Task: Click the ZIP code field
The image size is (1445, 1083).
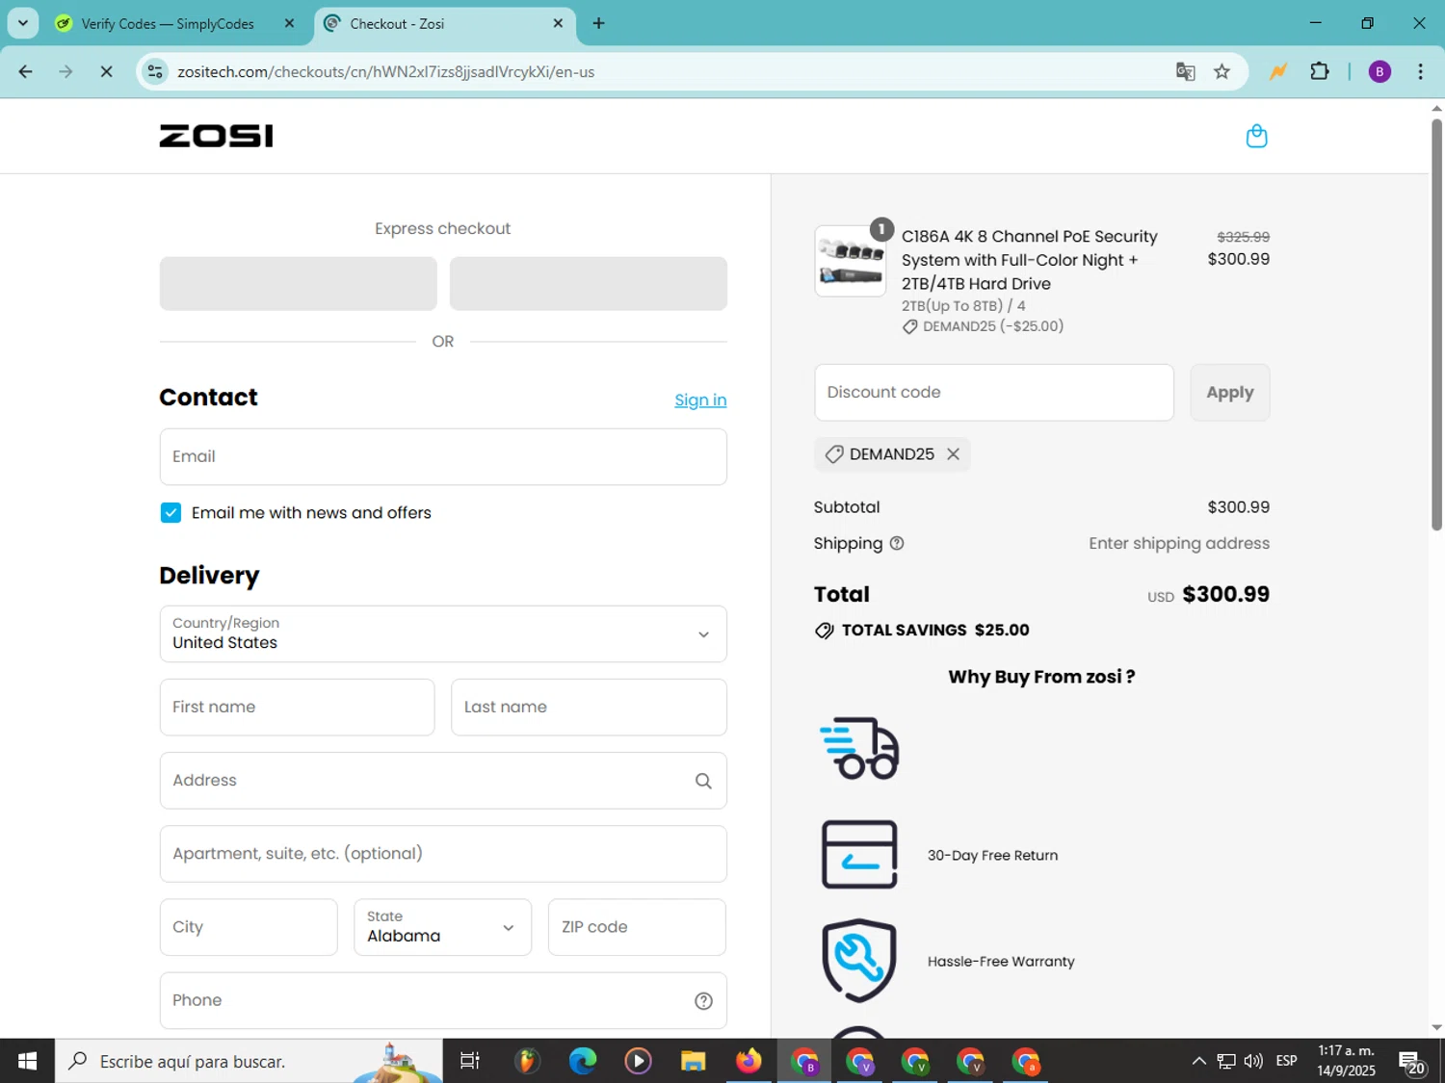Action: [637, 927]
